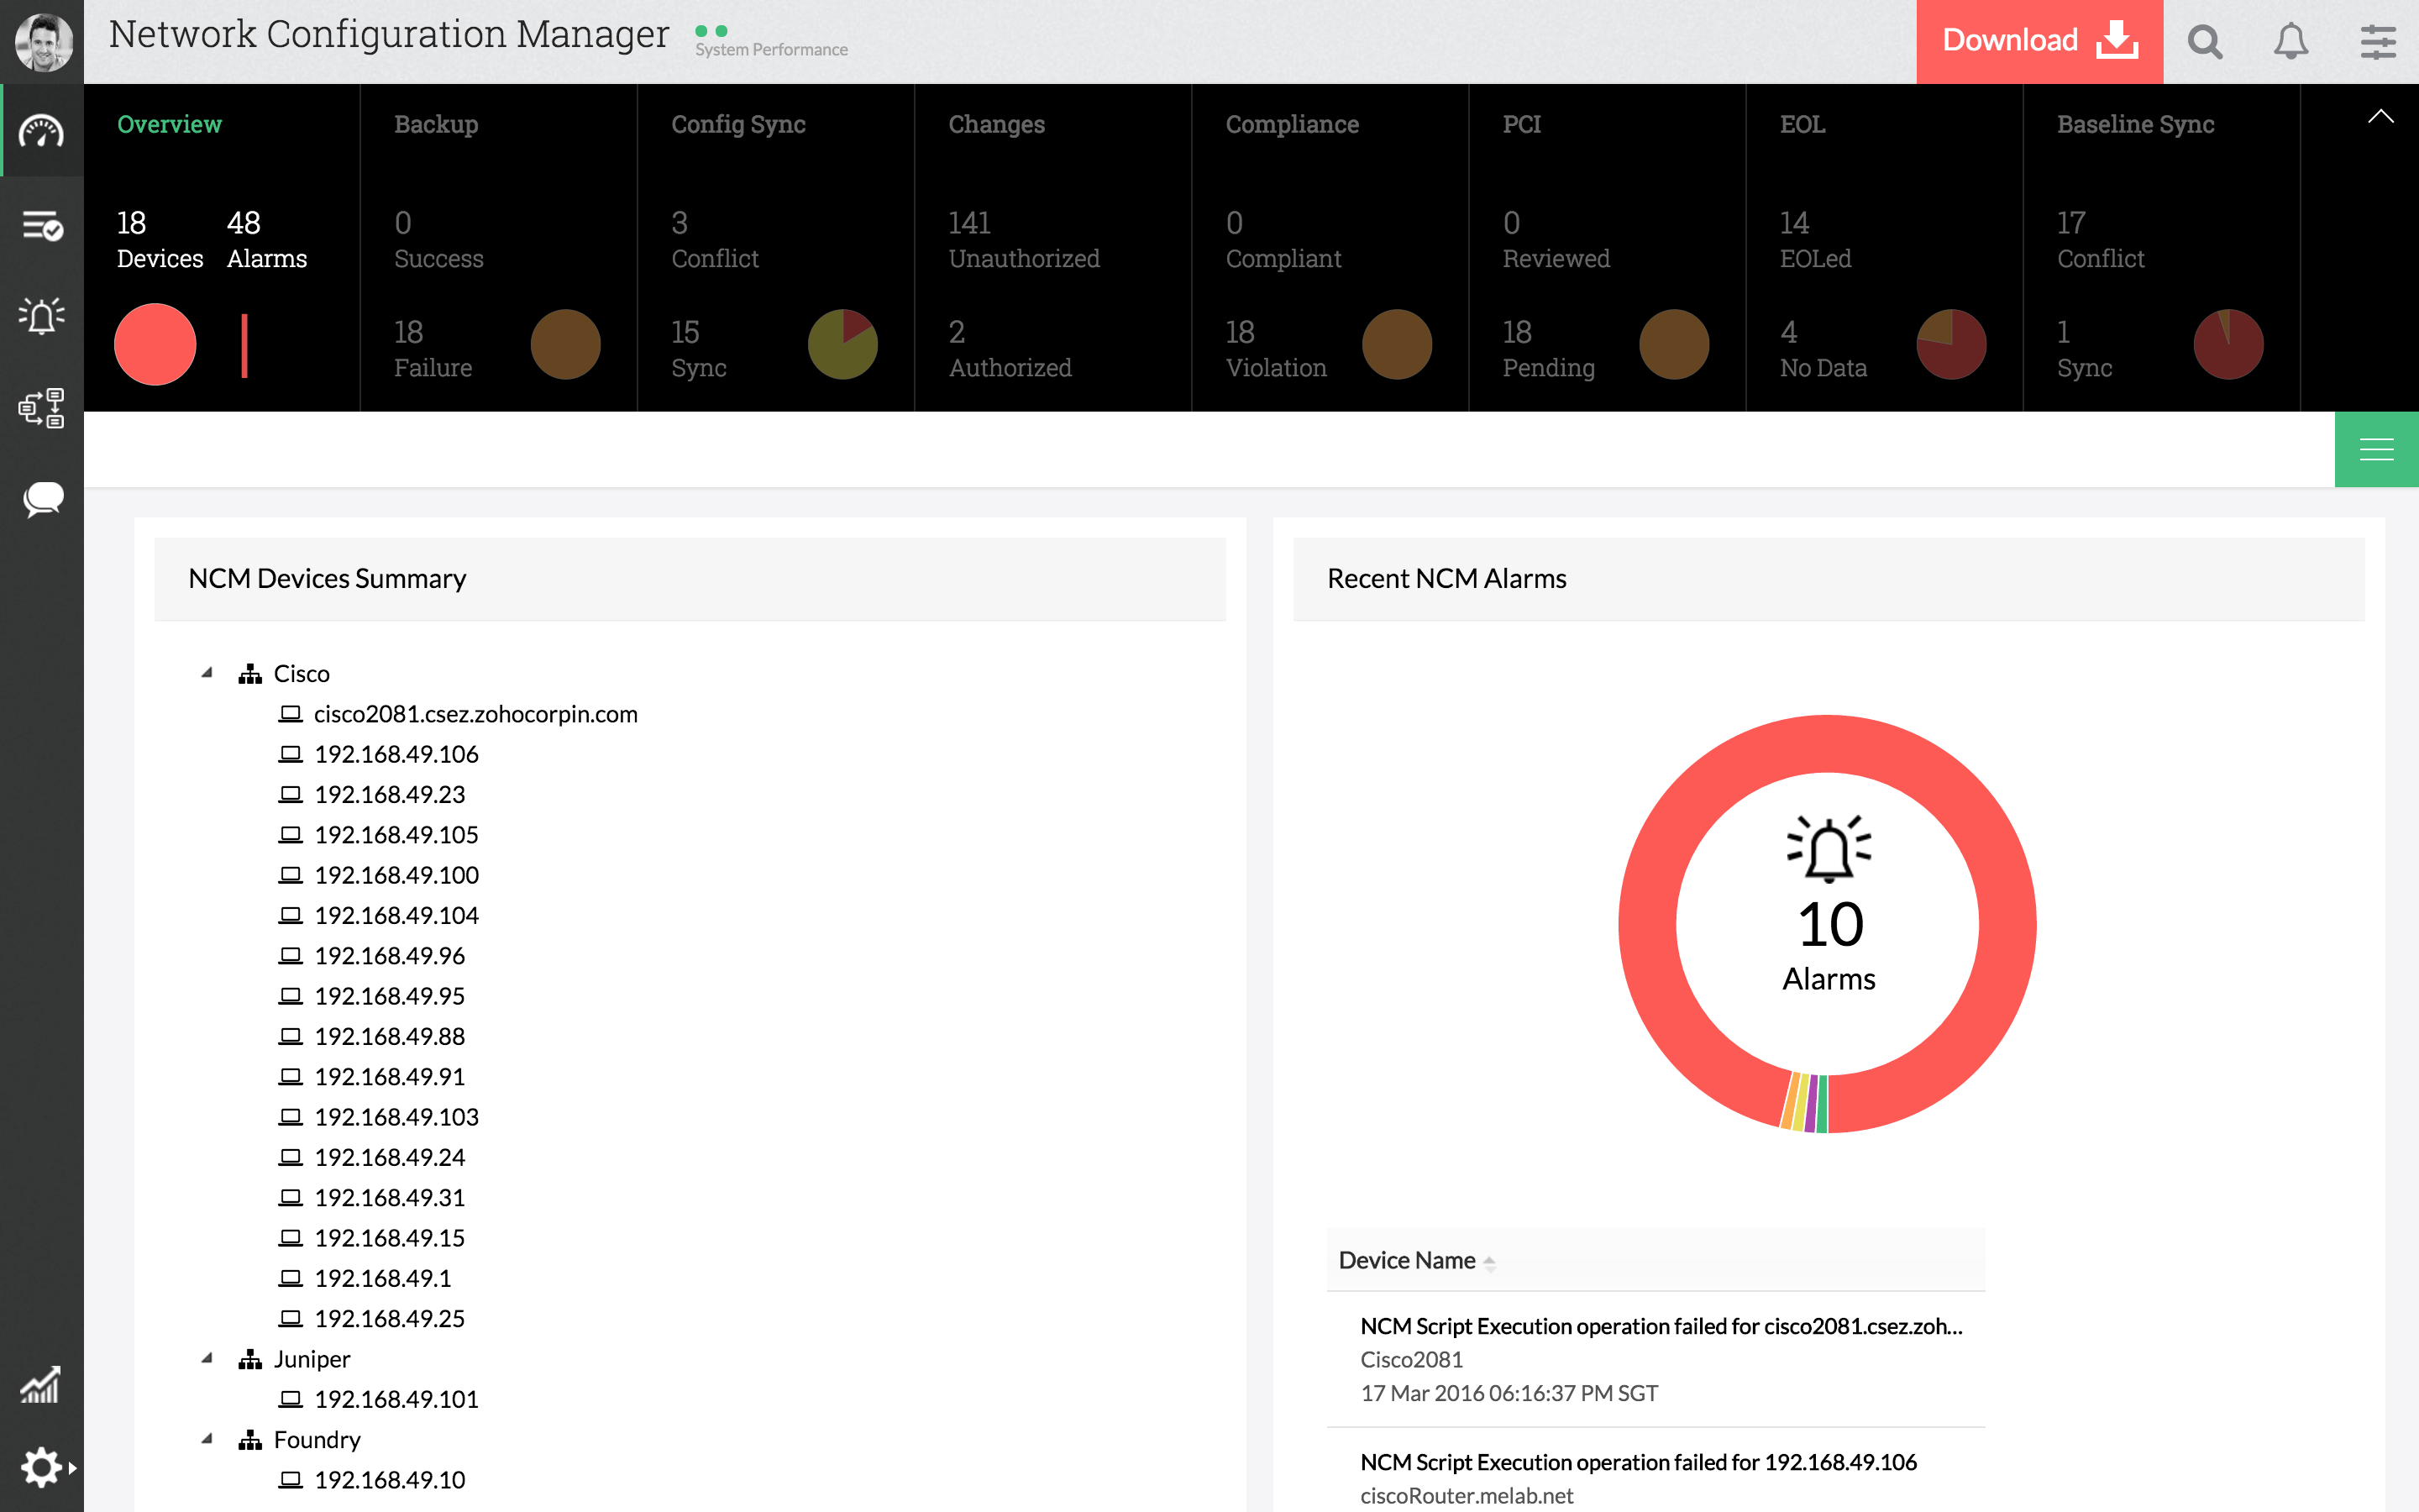Click the red Download button
Viewport: 2419px width, 1512px height.
pyautogui.click(x=2039, y=41)
